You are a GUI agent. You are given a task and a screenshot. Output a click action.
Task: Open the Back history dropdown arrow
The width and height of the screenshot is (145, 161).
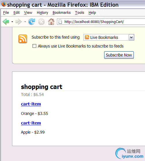point(12,22)
